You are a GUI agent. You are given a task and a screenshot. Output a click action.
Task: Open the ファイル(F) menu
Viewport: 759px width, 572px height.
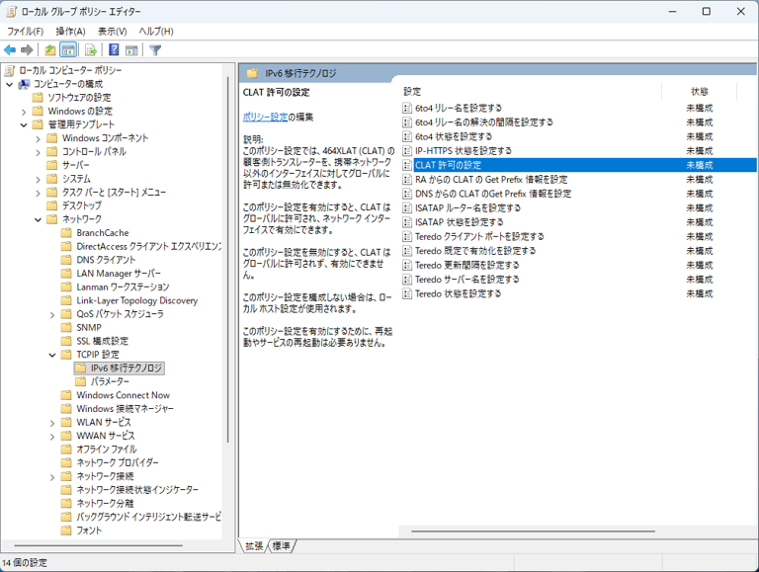(x=25, y=32)
